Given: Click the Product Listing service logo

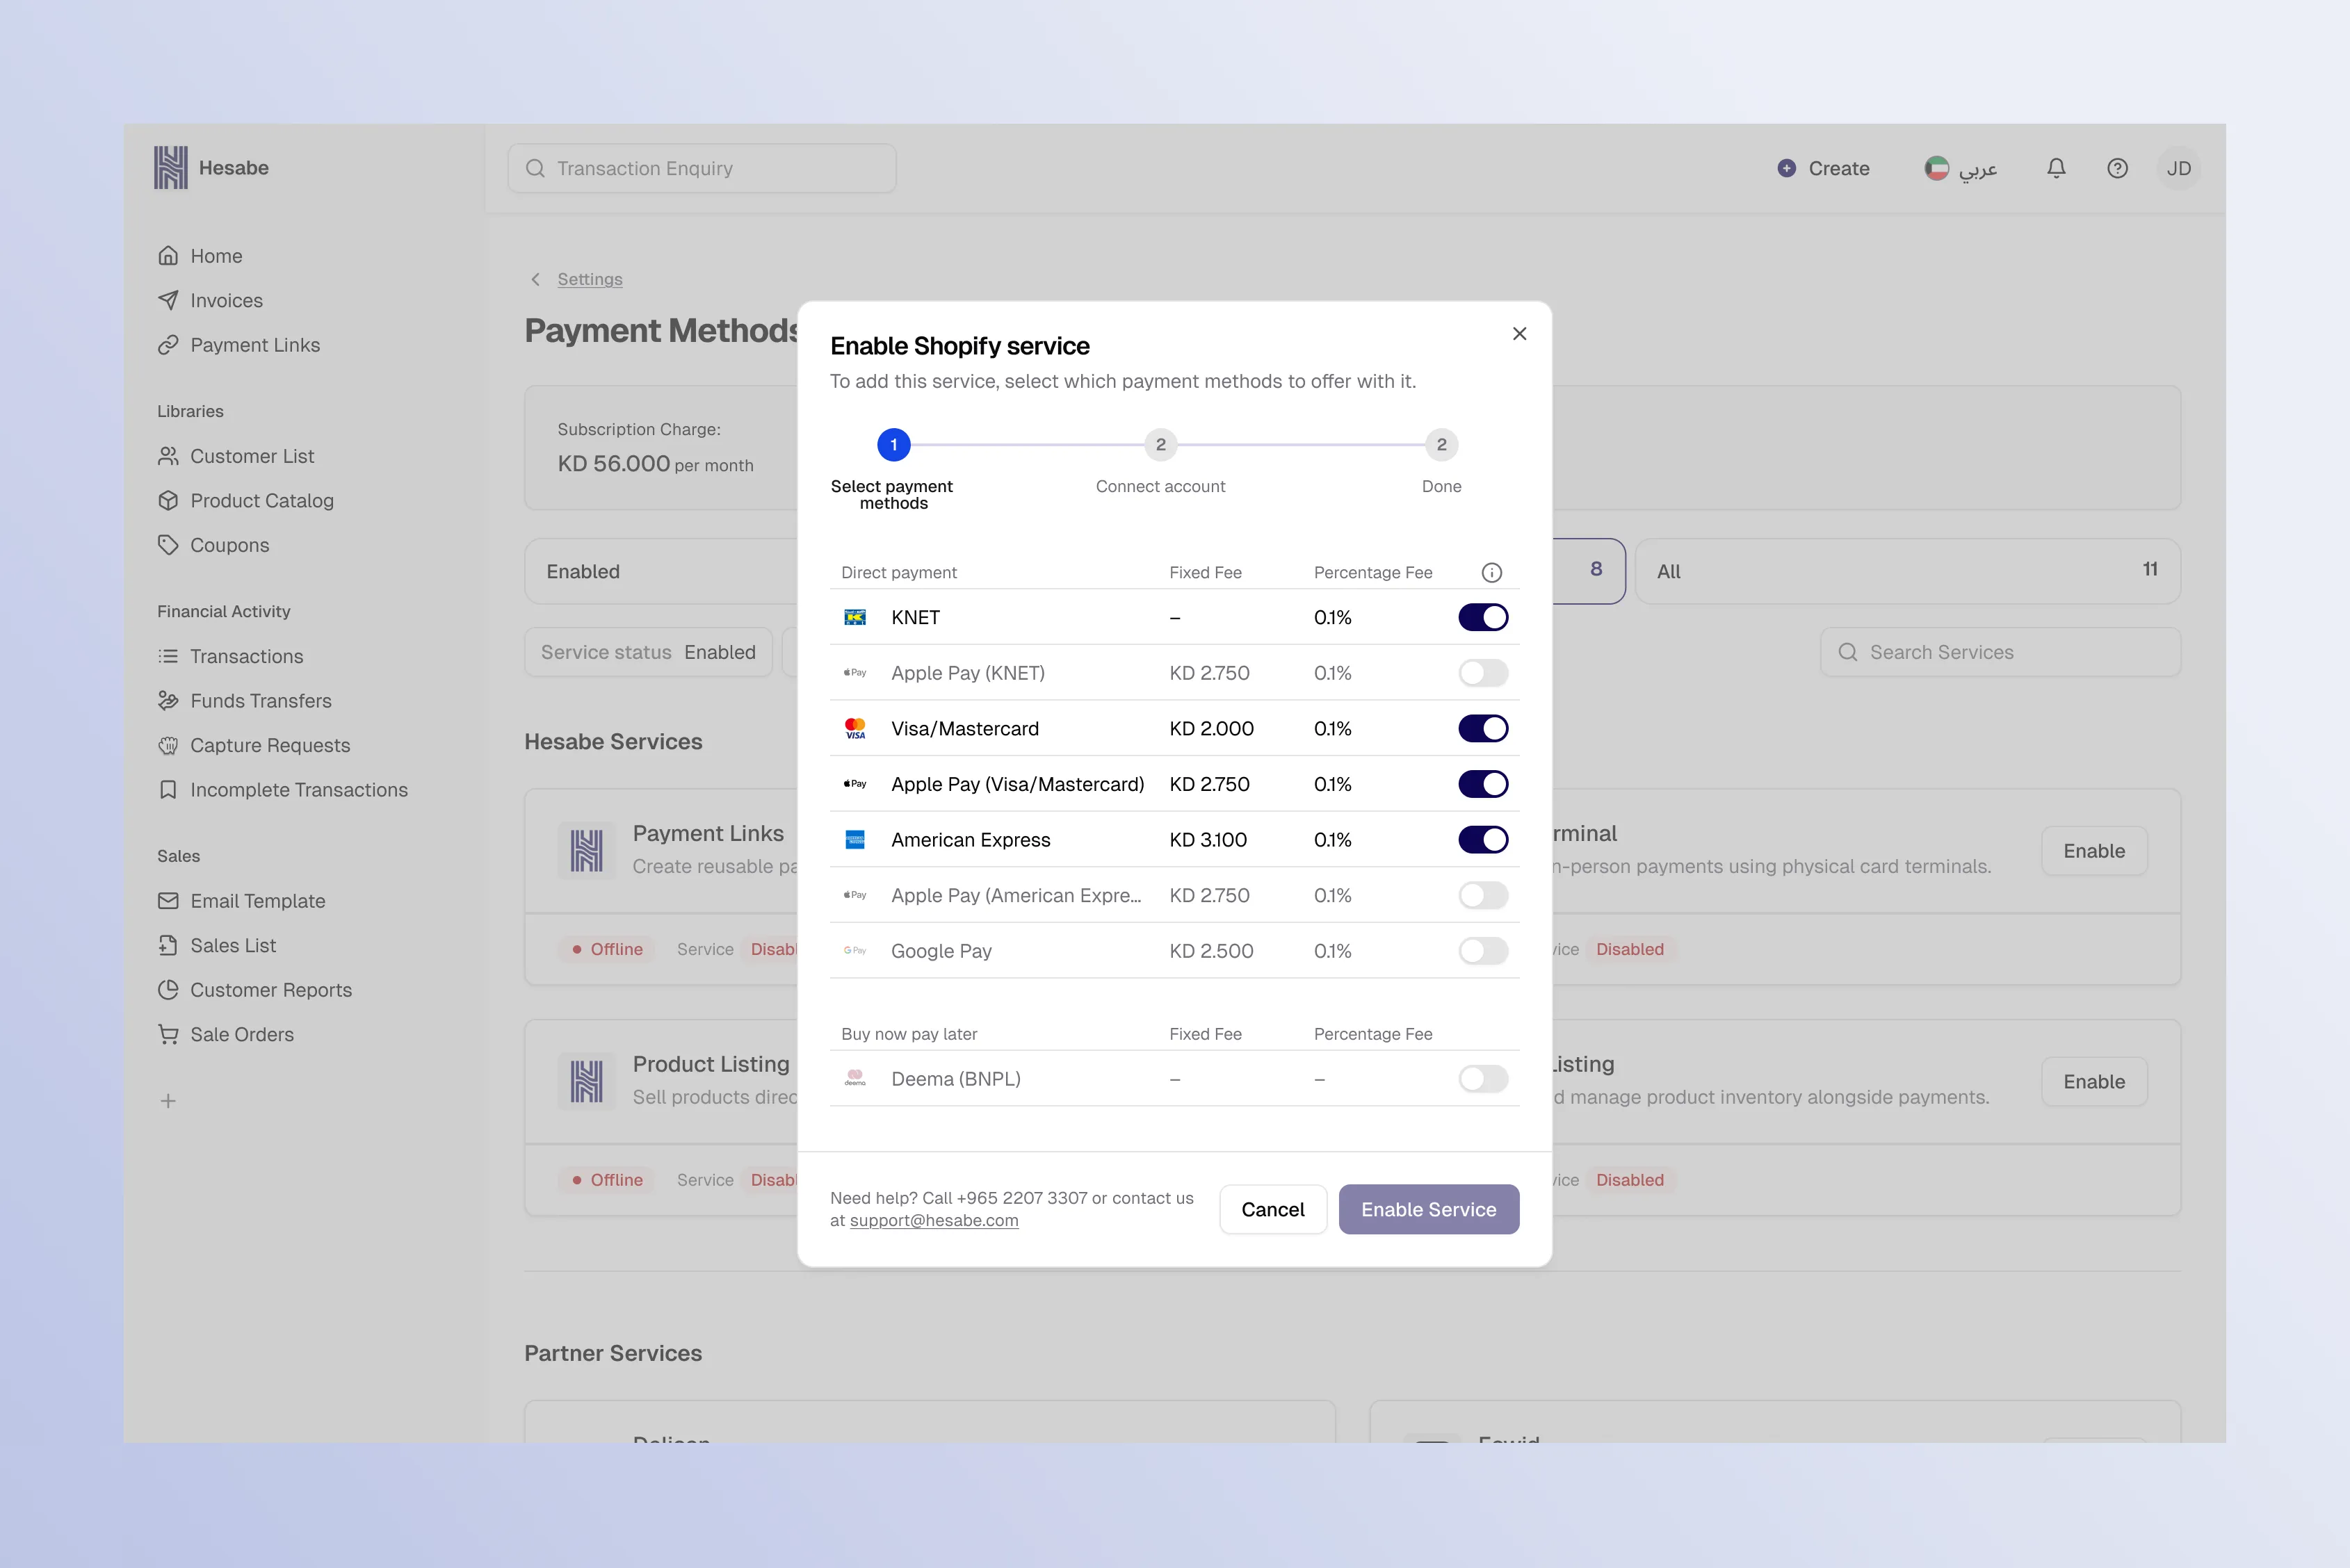Looking at the screenshot, I should click(x=586, y=1082).
